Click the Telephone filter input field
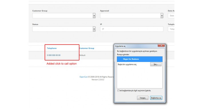The width and height of the screenshot is (203, 109). (x=171, y=29)
